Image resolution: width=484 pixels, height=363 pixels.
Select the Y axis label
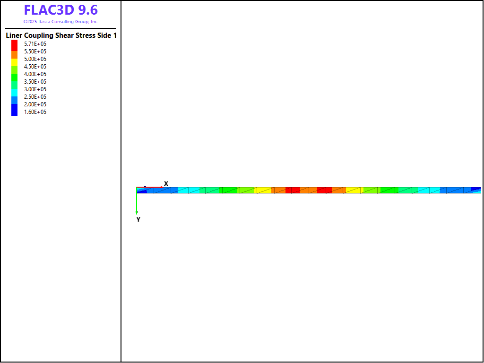138,219
